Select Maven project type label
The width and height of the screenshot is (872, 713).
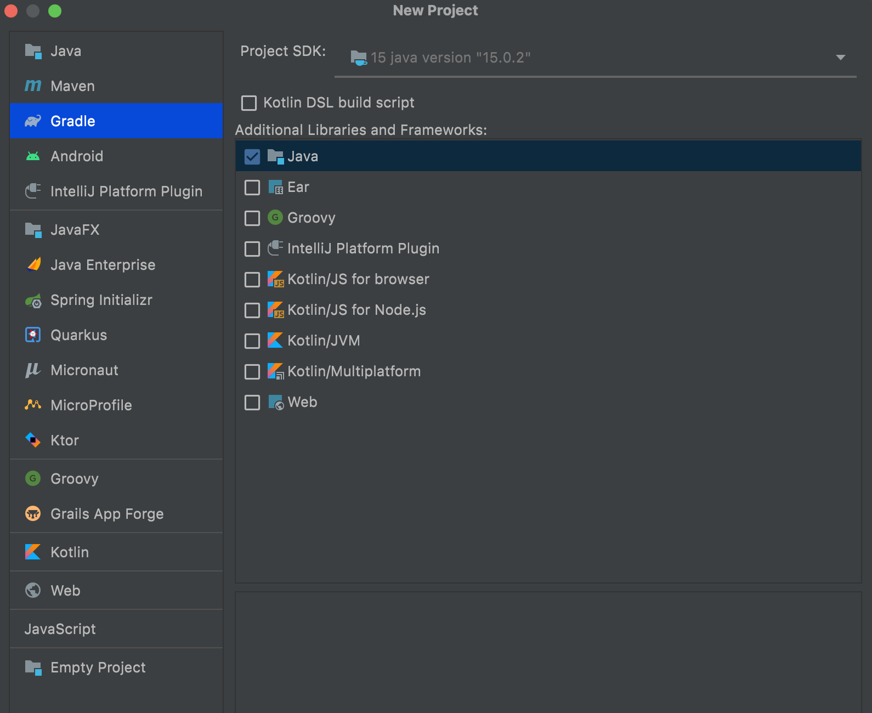(x=72, y=86)
